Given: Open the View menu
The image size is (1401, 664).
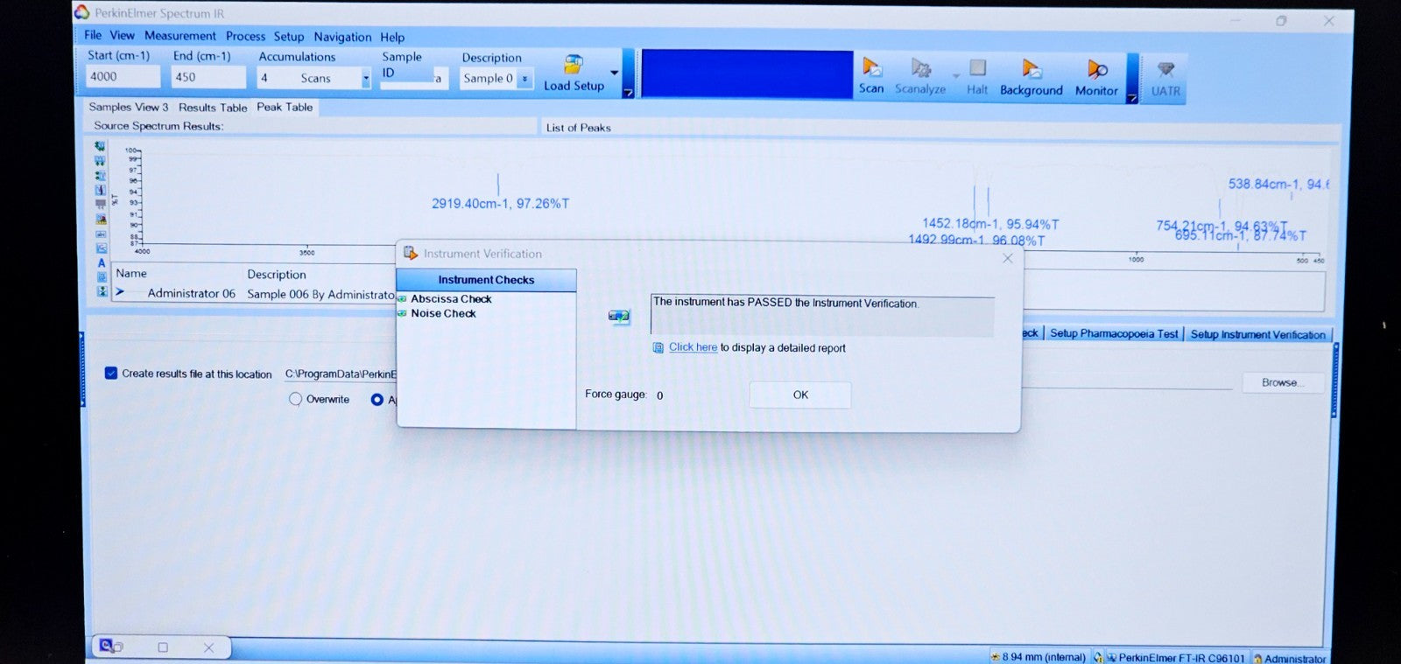Looking at the screenshot, I should pos(122,35).
